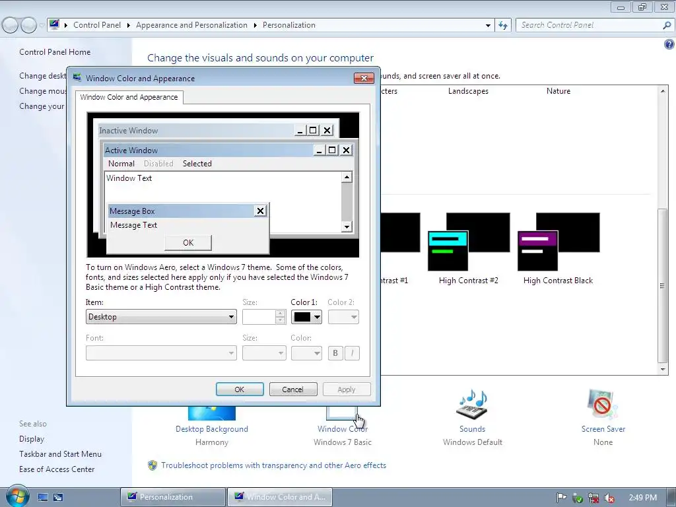
Task: Click the grayed Apply button
Action: click(x=347, y=389)
